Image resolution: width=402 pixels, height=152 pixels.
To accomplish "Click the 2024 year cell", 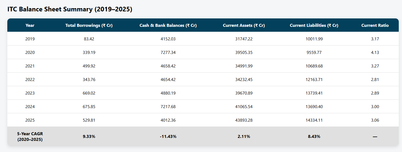I will [x=30, y=106].
